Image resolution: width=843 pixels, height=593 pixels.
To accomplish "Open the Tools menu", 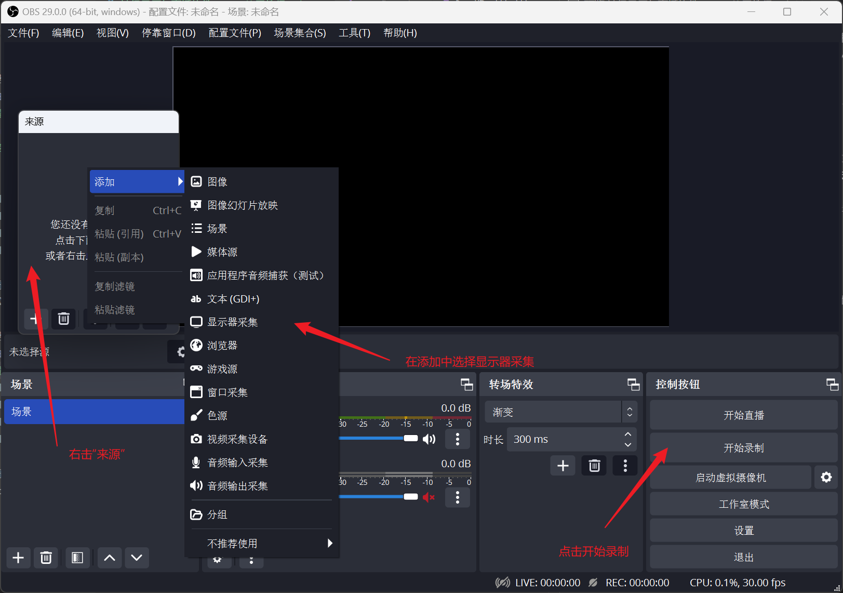I will point(354,33).
